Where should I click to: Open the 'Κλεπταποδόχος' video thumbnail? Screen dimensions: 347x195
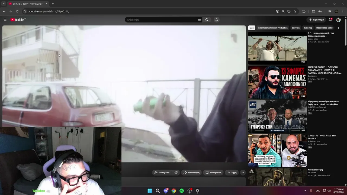(277, 177)
